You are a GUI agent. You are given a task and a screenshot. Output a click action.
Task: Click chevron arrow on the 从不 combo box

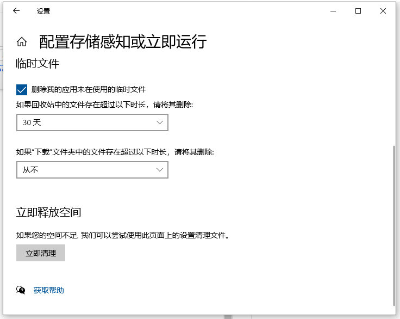(160, 170)
